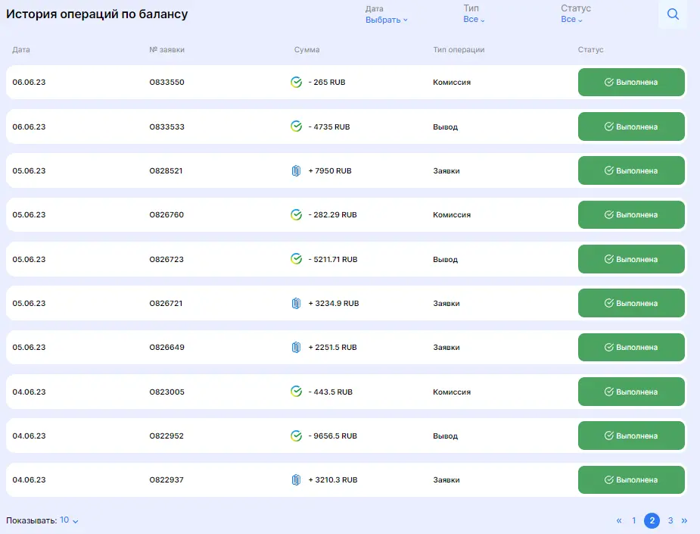
Task: Go to pagination page 1
Action: point(634,520)
